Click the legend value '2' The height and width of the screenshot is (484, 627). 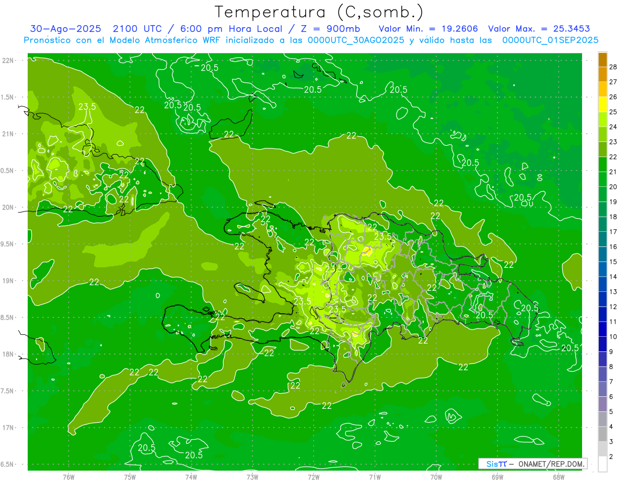611,457
